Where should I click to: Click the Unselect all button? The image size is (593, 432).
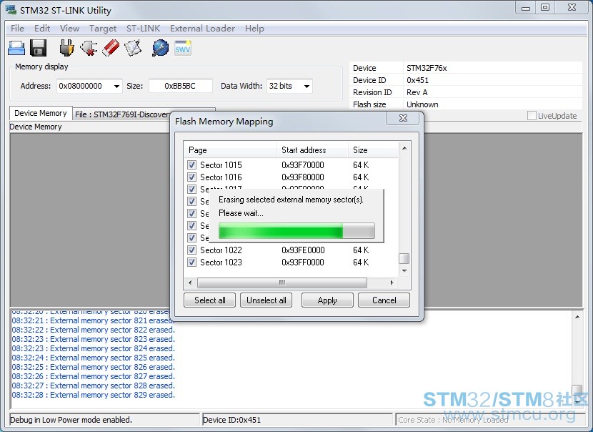click(266, 300)
